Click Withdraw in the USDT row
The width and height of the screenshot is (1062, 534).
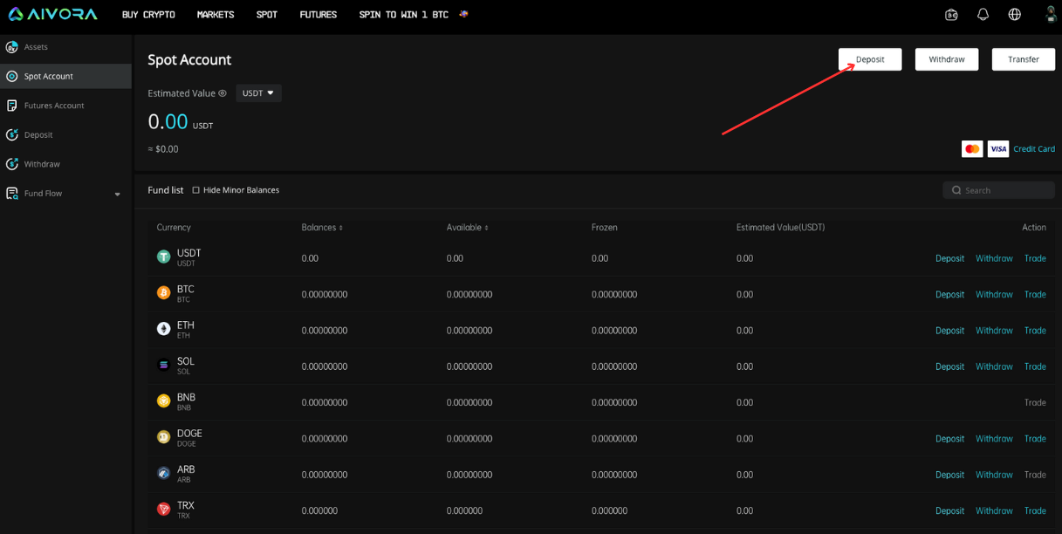(994, 258)
